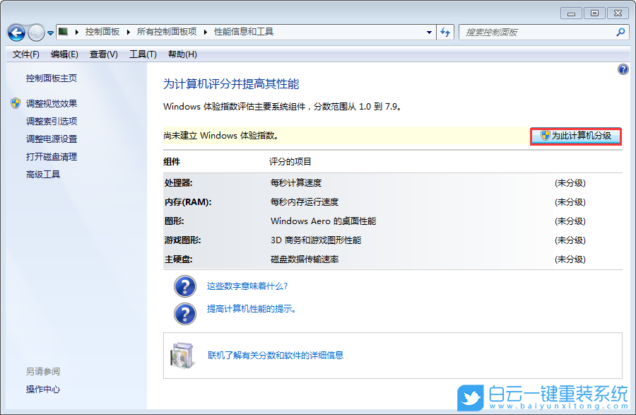Open the 查看 menu
636x415 pixels.
102,54
